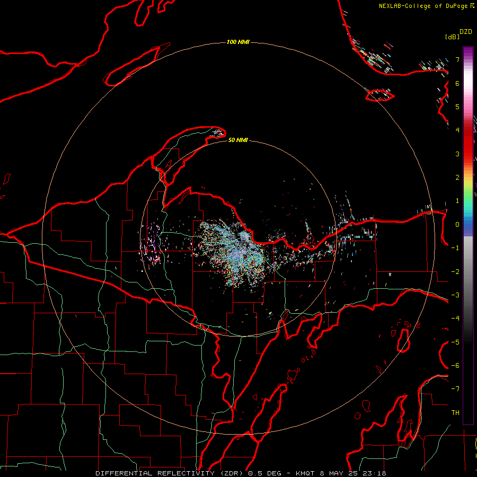Click the value -2 on the color scale
The height and width of the screenshot is (477, 477).
455,272
